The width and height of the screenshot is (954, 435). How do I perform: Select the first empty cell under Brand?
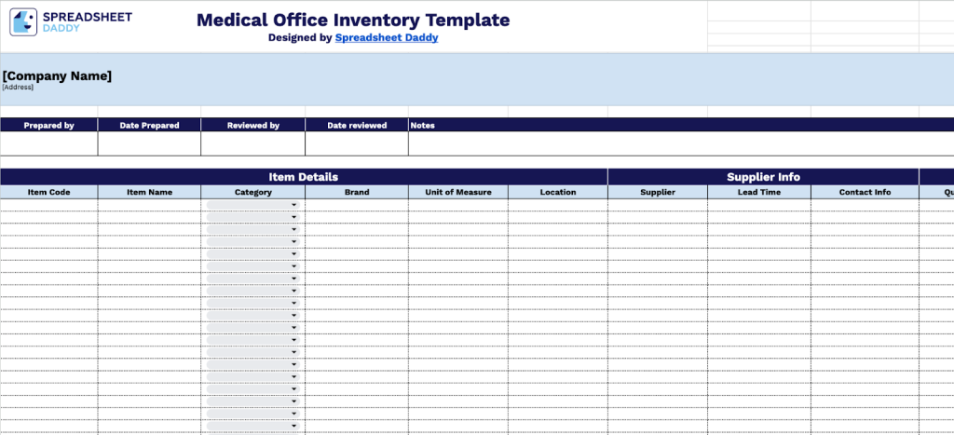(x=356, y=205)
